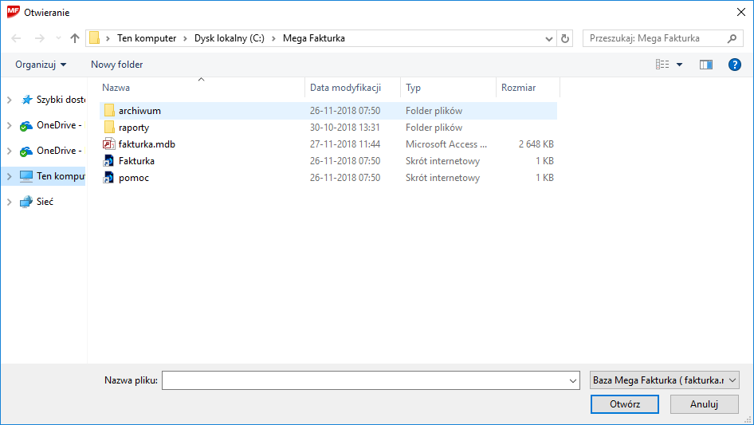Sort by the Data modyfikacji column header
The height and width of the screenshot is (425, 754).
[345, 88]
